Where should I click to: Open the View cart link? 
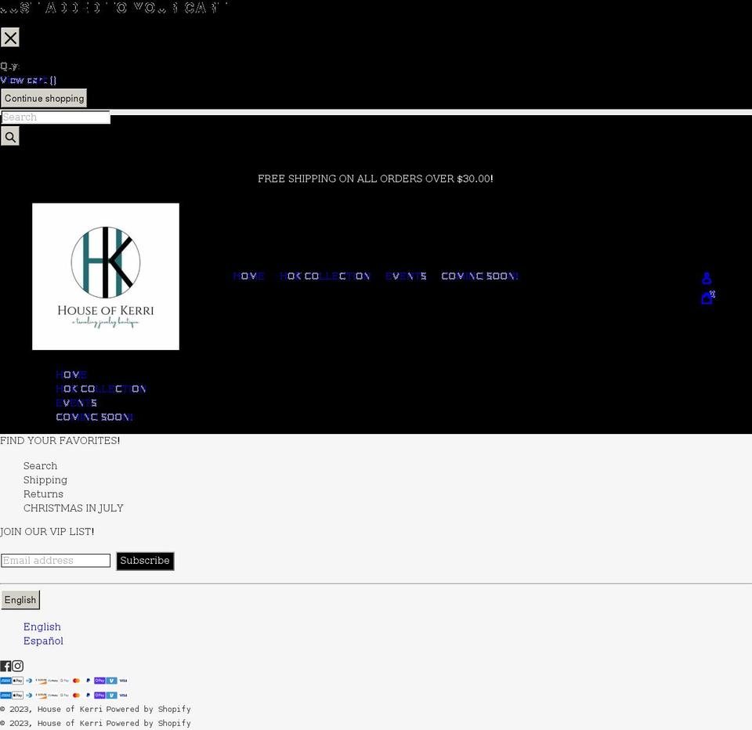[x=28, y=80]
